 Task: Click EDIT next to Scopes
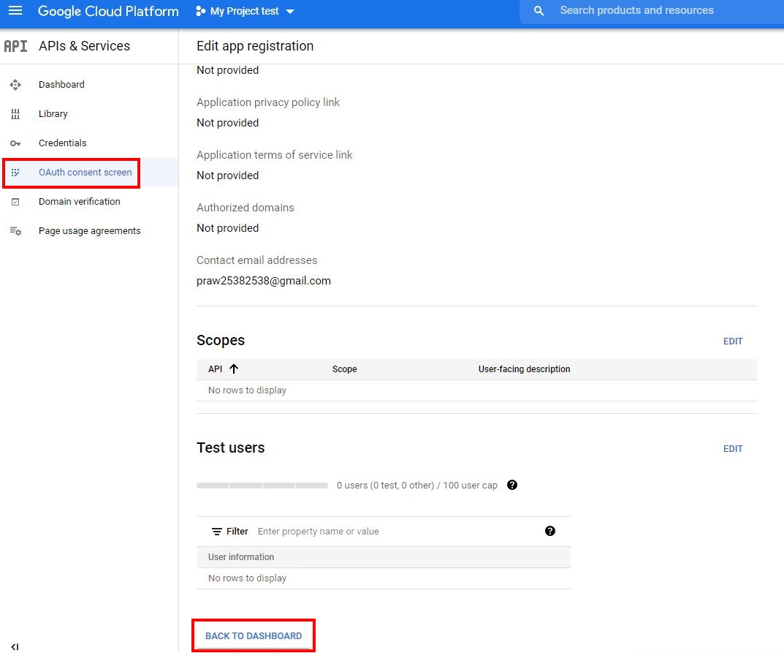733,341
